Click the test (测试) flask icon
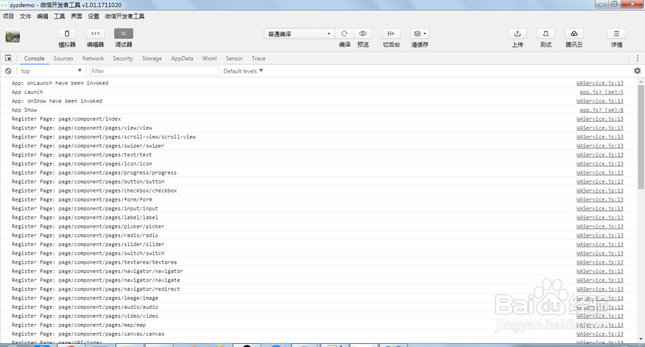This screenshot has height=347, width=645. click(546, 33)
